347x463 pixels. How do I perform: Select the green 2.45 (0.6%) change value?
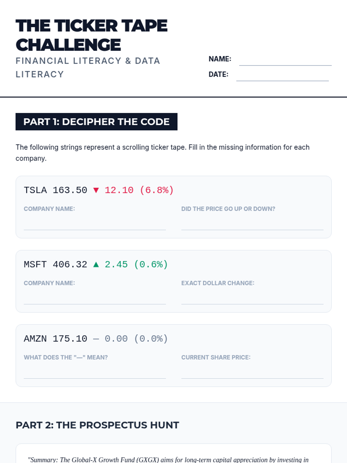click(x=136, y=264)
